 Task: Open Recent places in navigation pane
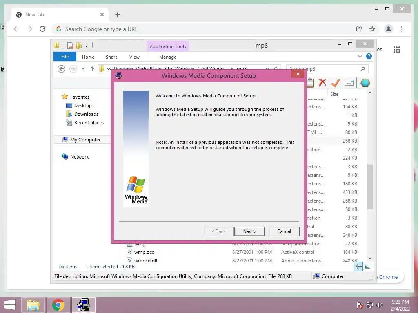[x=89, y=122]
